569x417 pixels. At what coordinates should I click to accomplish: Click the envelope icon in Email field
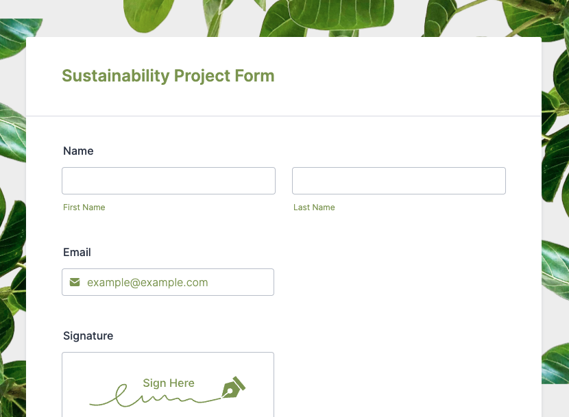pyautogui.click(x=75, y=282)
